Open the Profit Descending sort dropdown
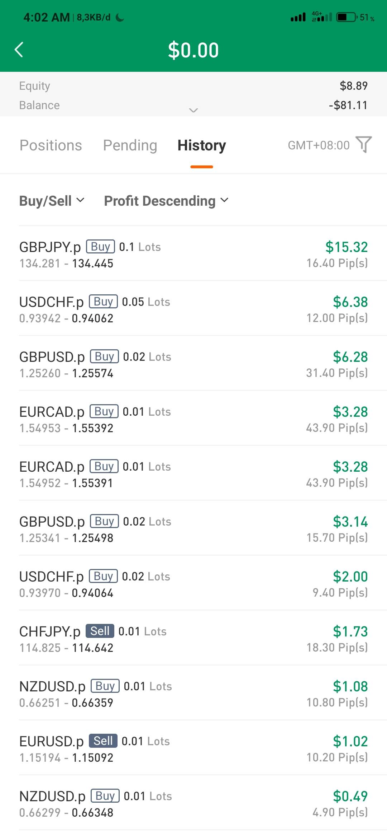Screen dimensions: 387x840 (166, 201)
